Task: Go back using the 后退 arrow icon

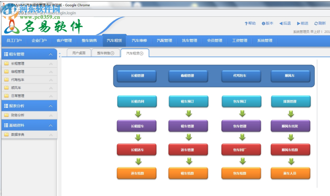Action: click(x=280, y=23)
